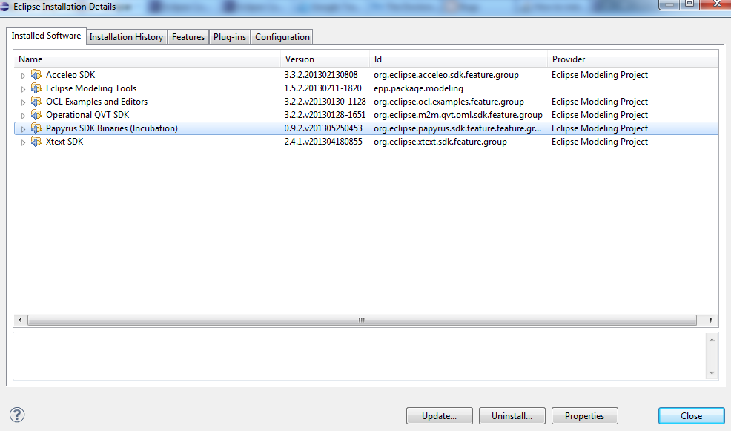This screenshot has width=731, height=431.
Task: Click version 1.5.2.20130211-1820
Action: pyautogui.click(x=323, y=88)
